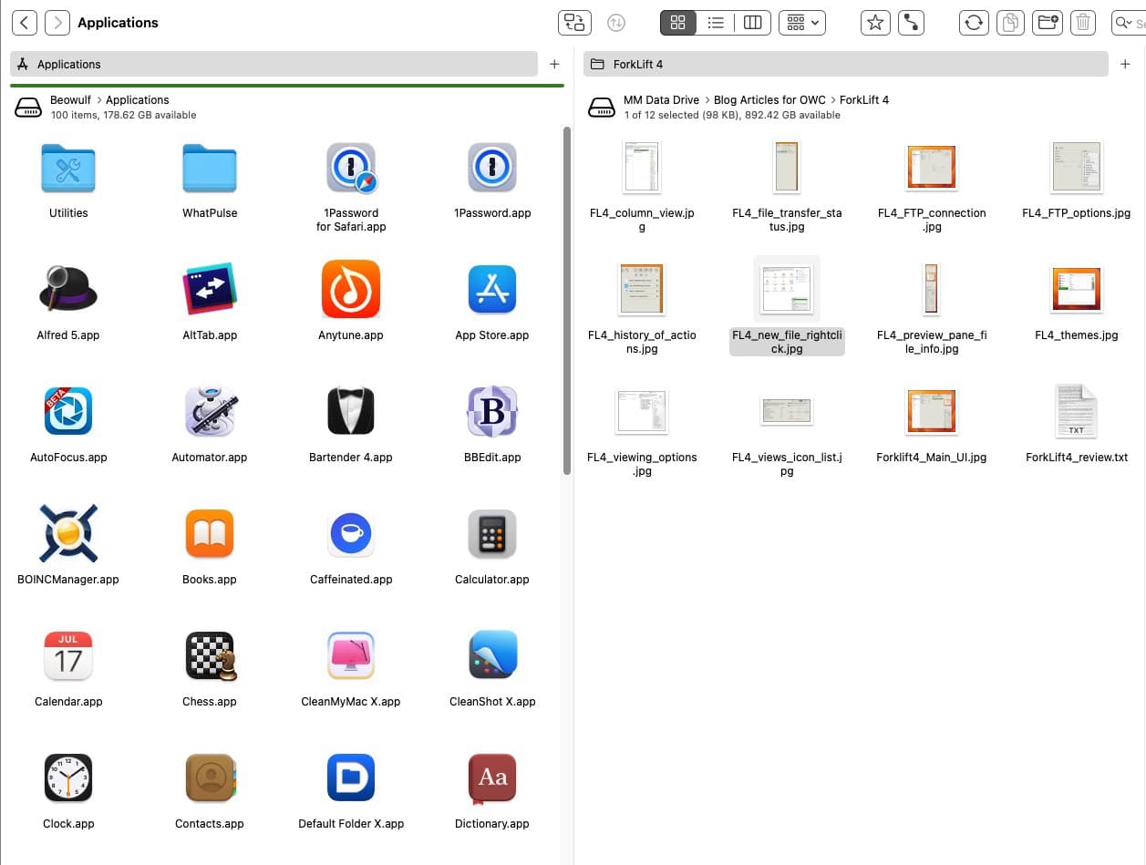Expand the group-by view options dropdown
1146x865 pixels.
tap(802, 23)
